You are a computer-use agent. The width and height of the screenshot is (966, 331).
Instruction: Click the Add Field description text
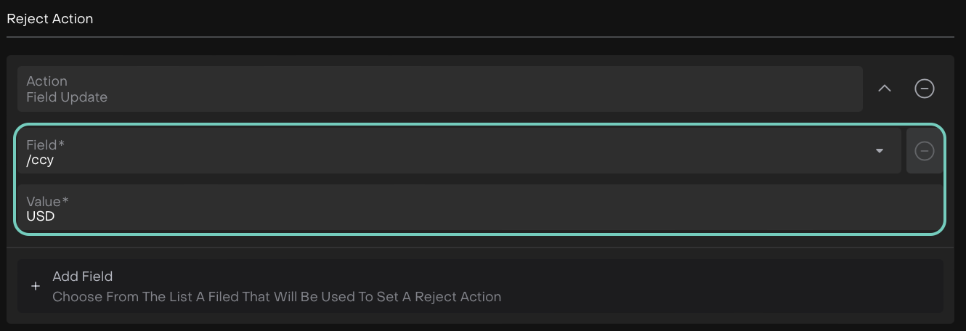pos(277,296)
